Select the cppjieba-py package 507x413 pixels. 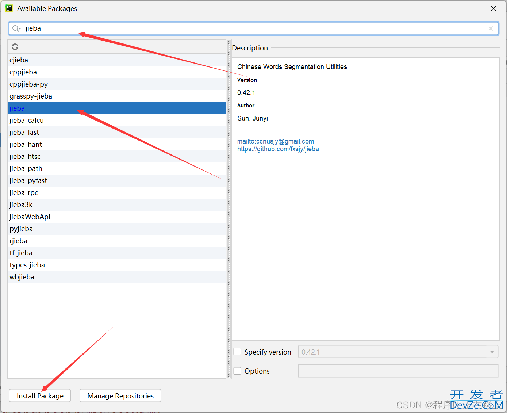pyautogui.click(x=117, y=84)
